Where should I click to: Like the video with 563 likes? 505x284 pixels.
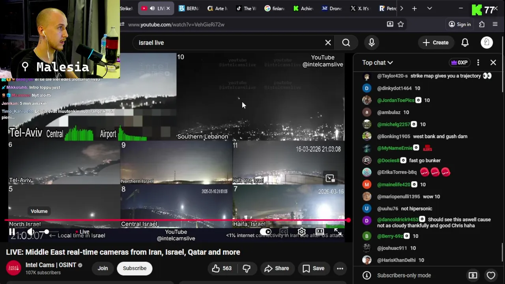click(x=221, y=268)
